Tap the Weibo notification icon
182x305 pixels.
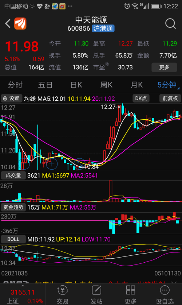[x=62, y=7]
